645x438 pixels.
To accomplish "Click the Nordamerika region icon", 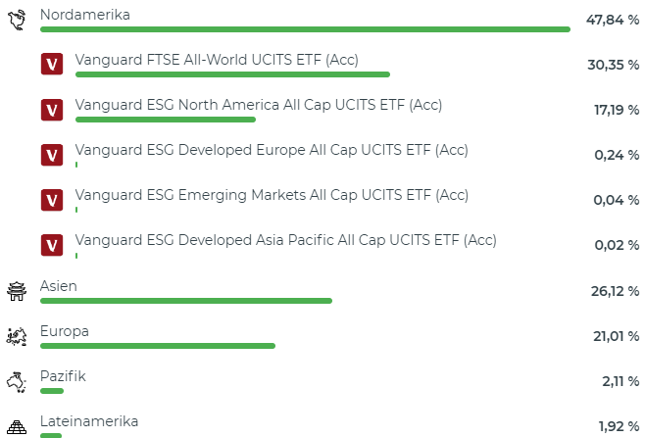I will [x=17, y=20].
